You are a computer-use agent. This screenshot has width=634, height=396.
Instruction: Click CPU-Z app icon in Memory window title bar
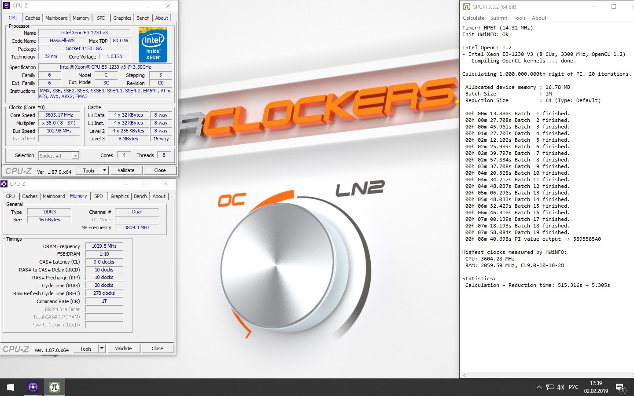[4, 184]
